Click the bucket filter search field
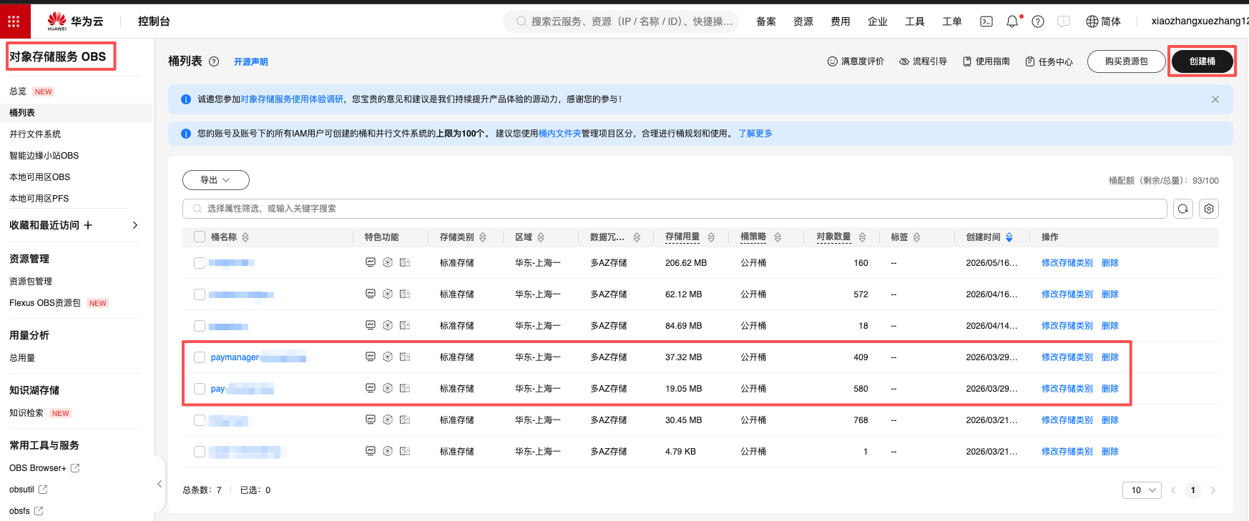The image size is (1249, 521). [675, 209]
